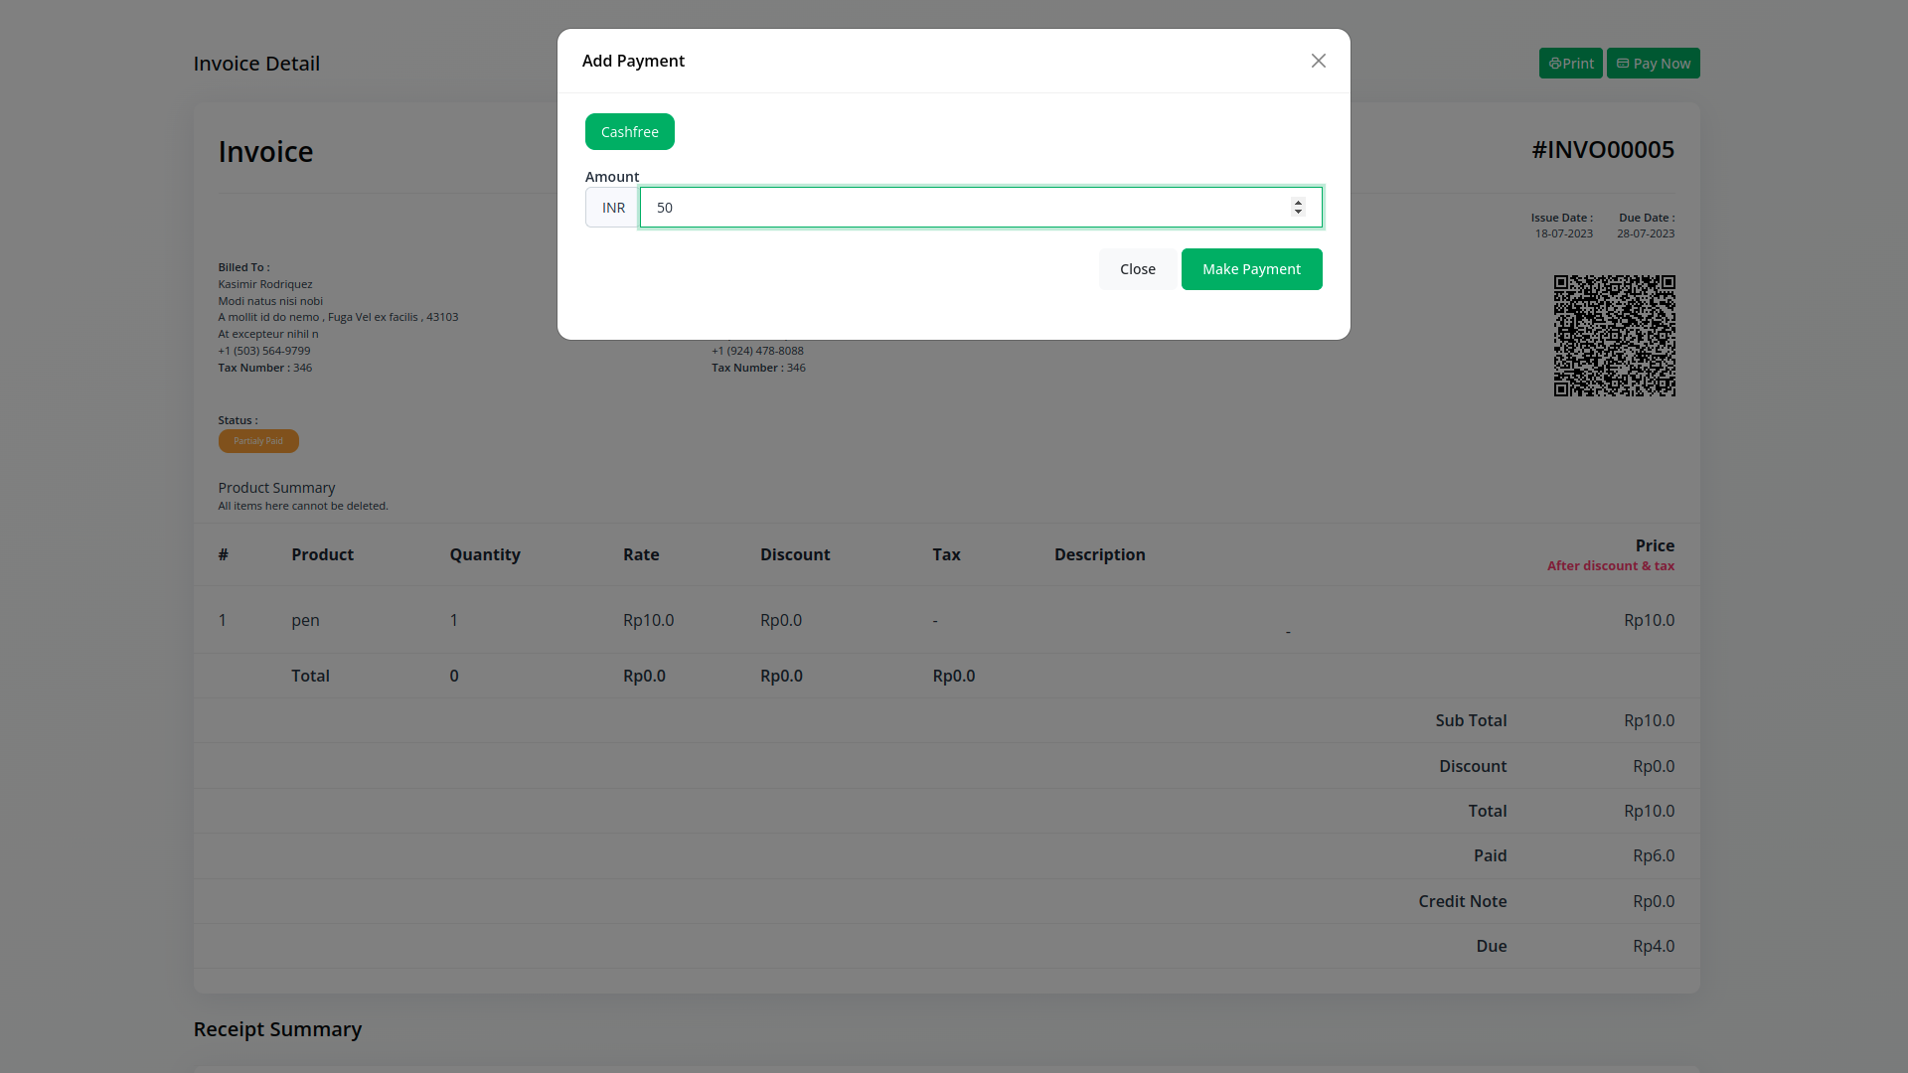Click the Add Payment dialog title
The width and height of the screenshot is (1908, 1073).
click(x=633, y=61)
